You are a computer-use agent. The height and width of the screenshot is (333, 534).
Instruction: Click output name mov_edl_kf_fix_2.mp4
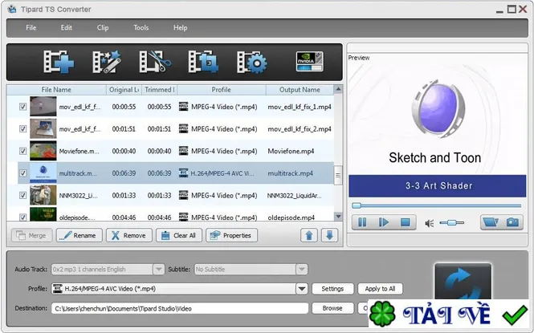point(300,129)
